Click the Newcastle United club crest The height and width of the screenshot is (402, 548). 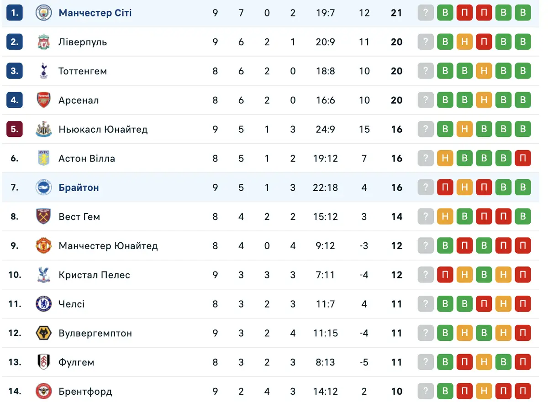point(44,129)
